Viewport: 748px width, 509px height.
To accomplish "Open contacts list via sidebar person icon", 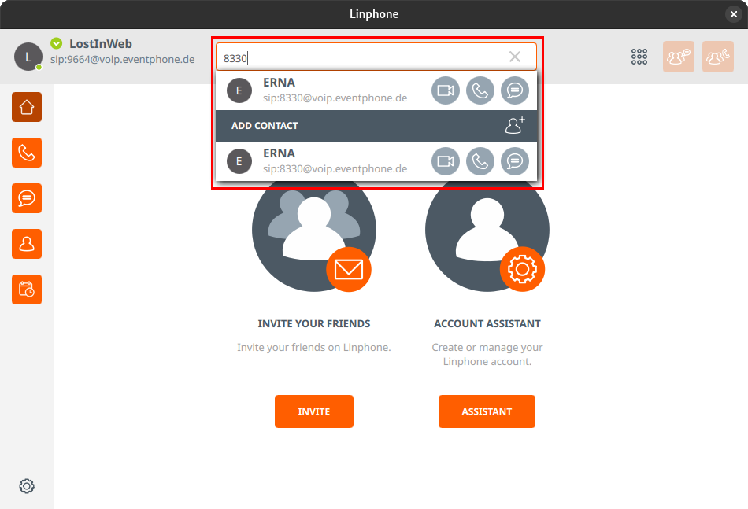I will point(27,244).
